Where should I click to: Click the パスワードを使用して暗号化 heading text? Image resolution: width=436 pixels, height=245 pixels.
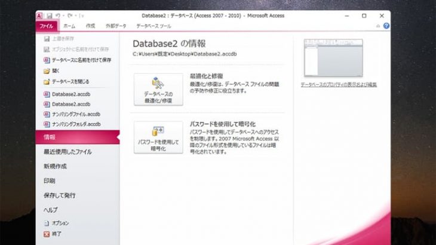(x=223, y=124)
